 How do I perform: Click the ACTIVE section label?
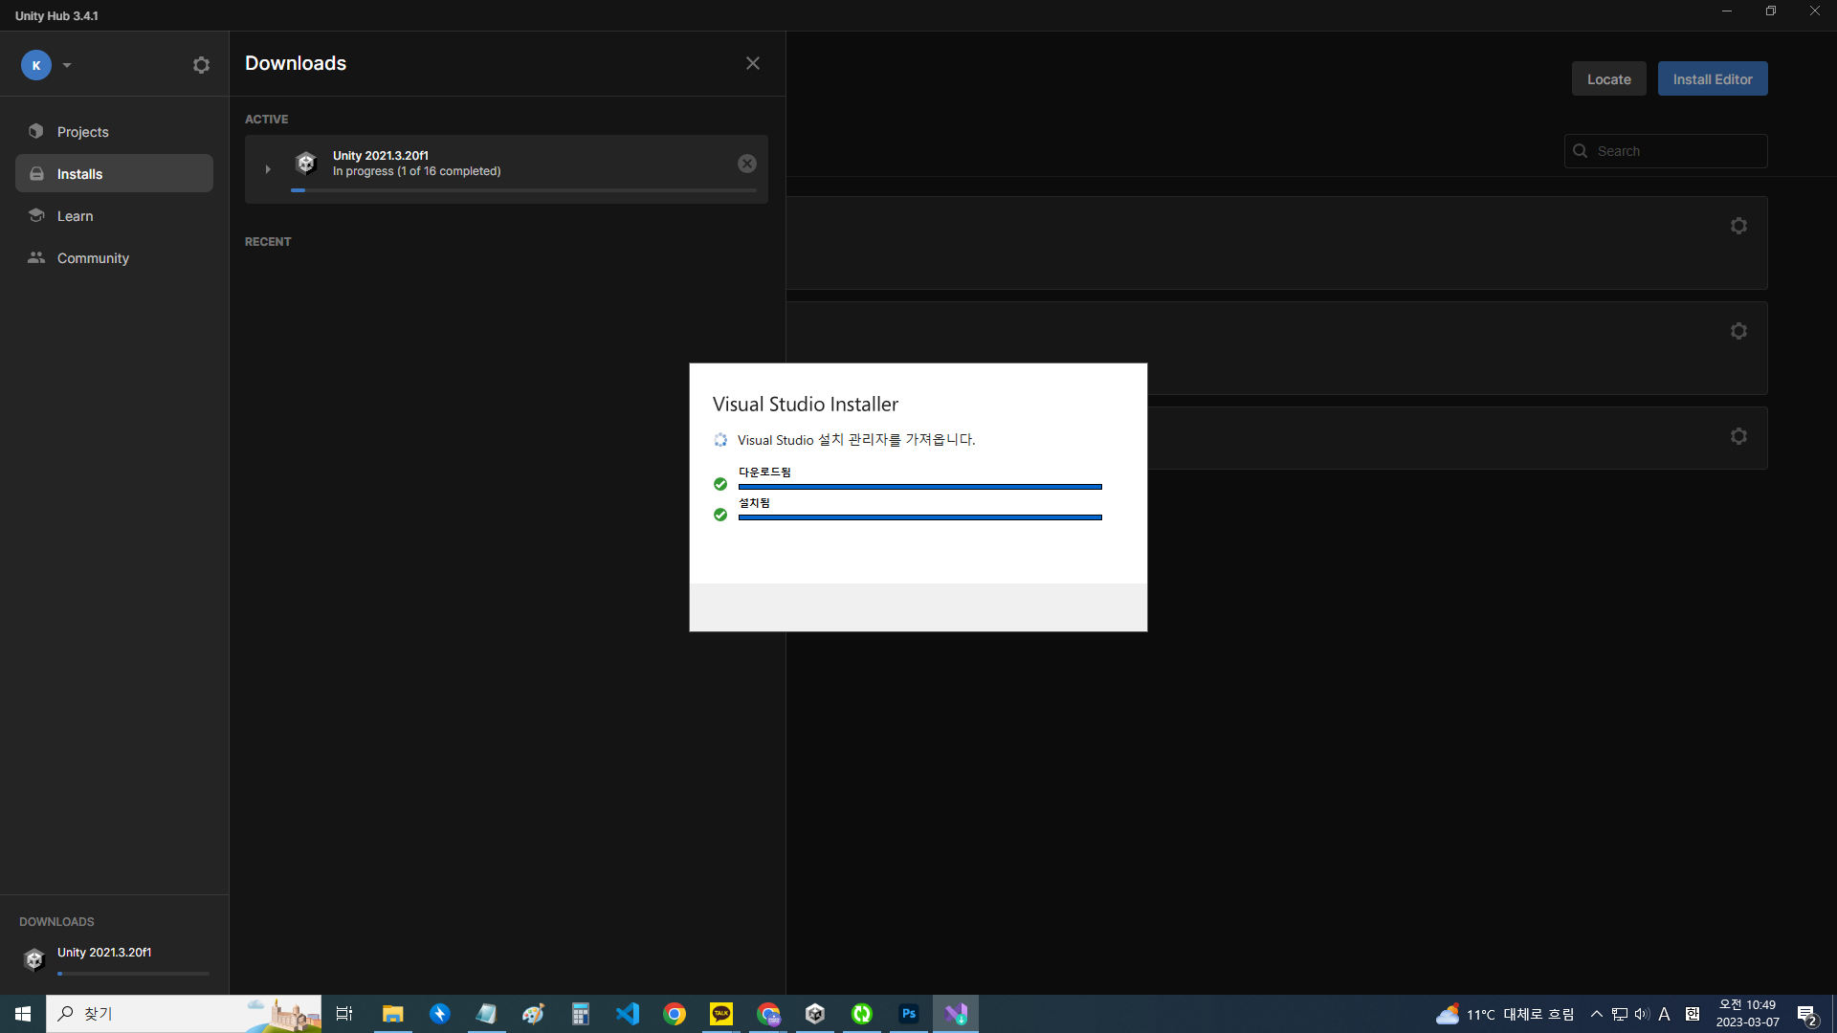coord(266,120)
